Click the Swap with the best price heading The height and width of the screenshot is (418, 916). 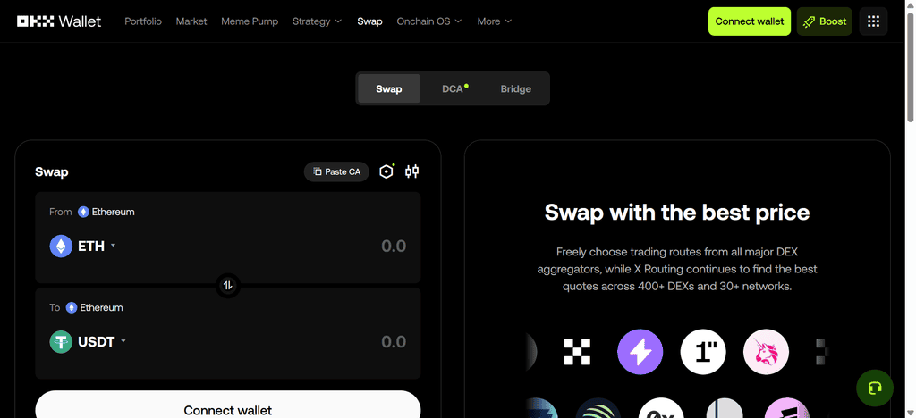[677, 213]
